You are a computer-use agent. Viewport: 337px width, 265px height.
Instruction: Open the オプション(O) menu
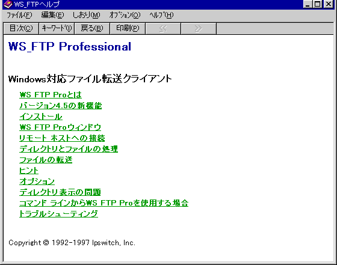(125, 15)
